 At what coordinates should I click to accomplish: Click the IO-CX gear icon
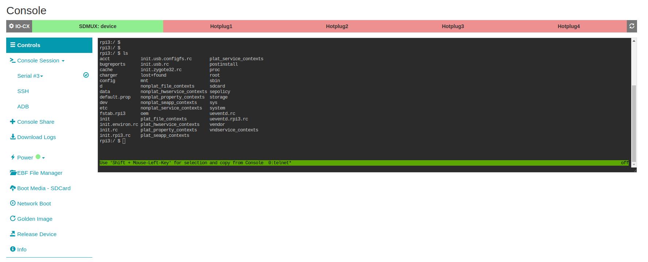point(11,26)
